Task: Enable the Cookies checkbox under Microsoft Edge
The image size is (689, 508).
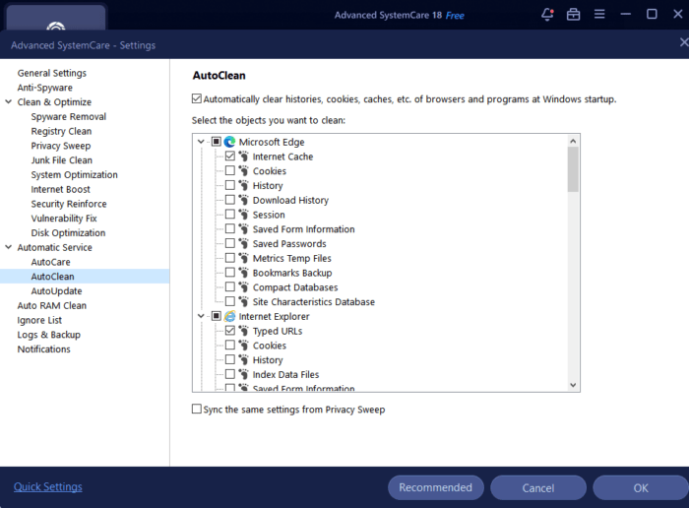Action: [x=229, y=171]
